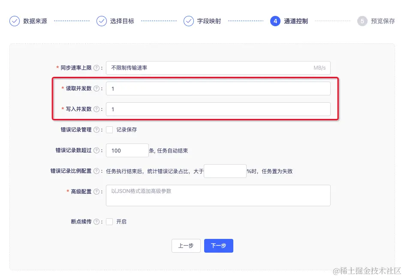Go to the 字段映射 step label

209,21
